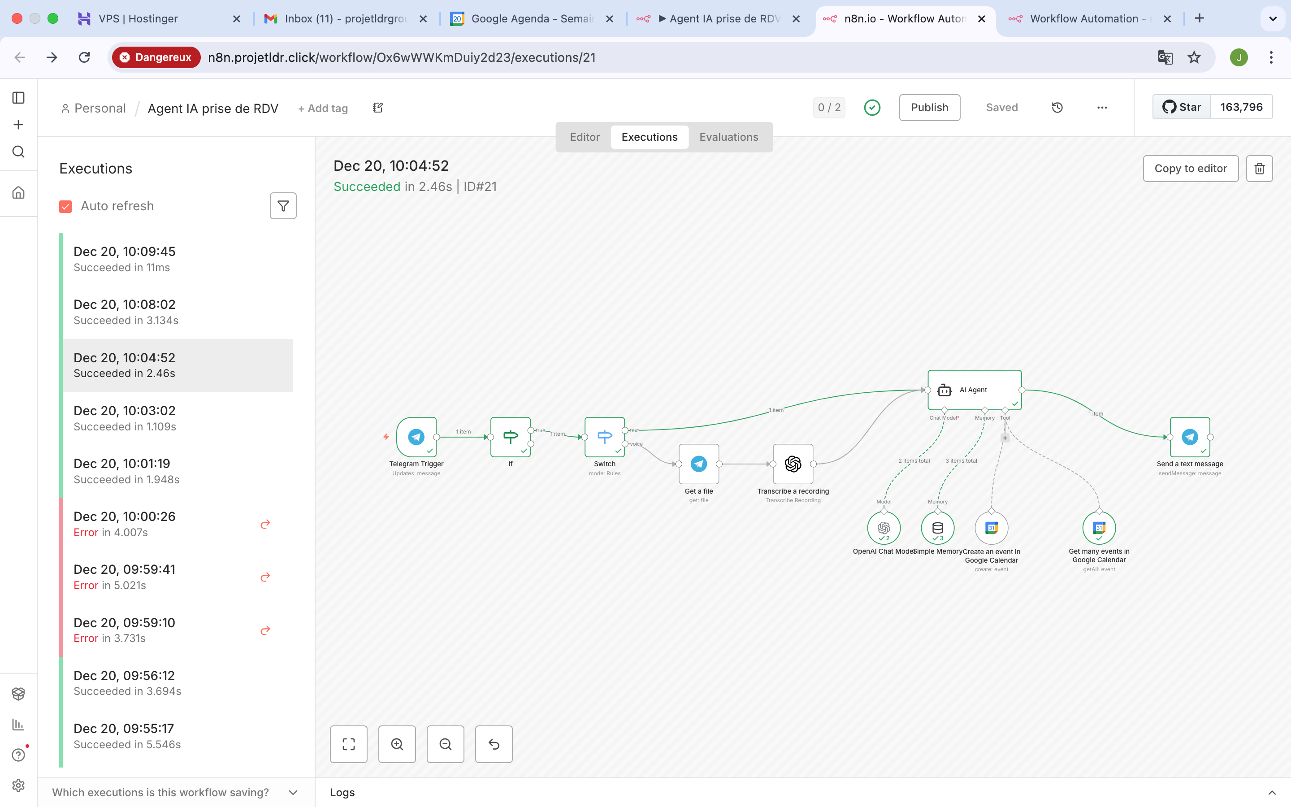Uncheck the Auto refresh checkbox
The height and width of the screenshot is (807, 1291).
[65, 207]
